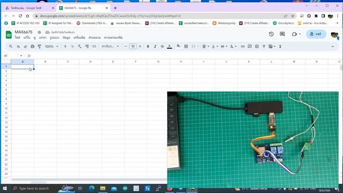Select row 10 header
The height and width of the screenshot is (193, 343).
click(6, 108)
